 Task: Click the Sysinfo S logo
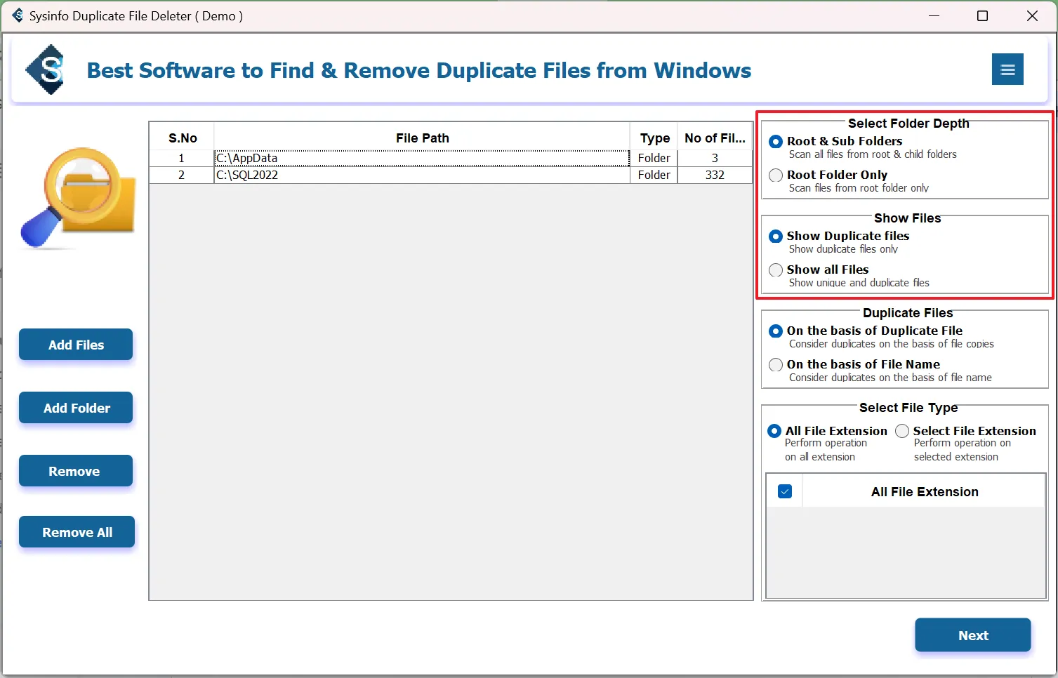point(46,69)
